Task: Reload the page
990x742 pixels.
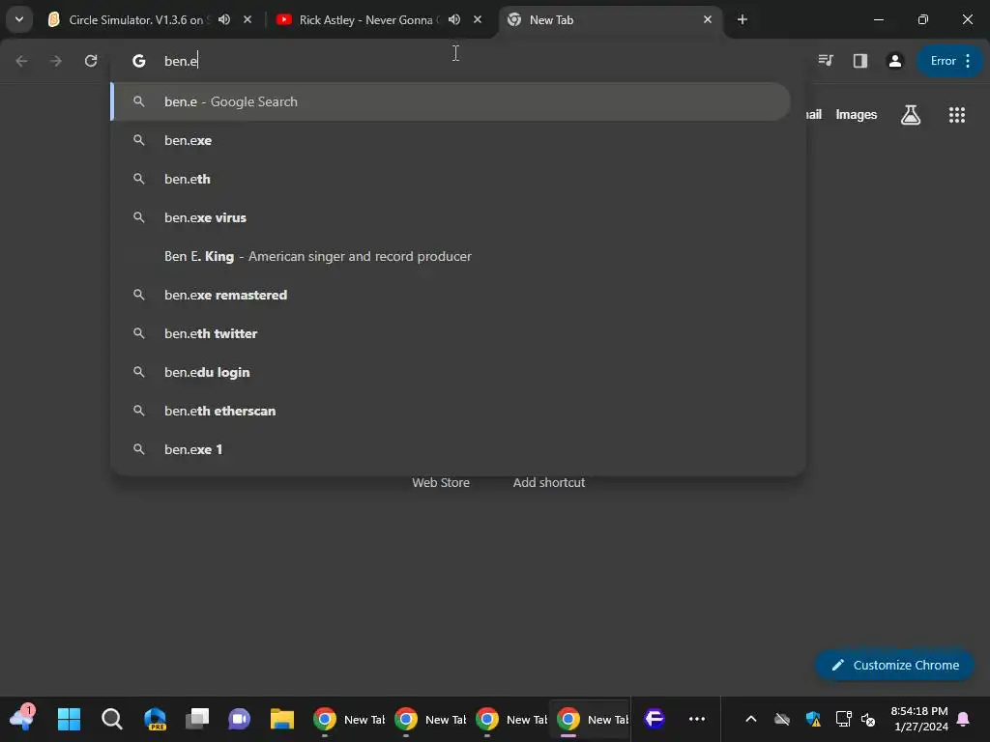Action: pyautogui.click(x=91, y=61)
